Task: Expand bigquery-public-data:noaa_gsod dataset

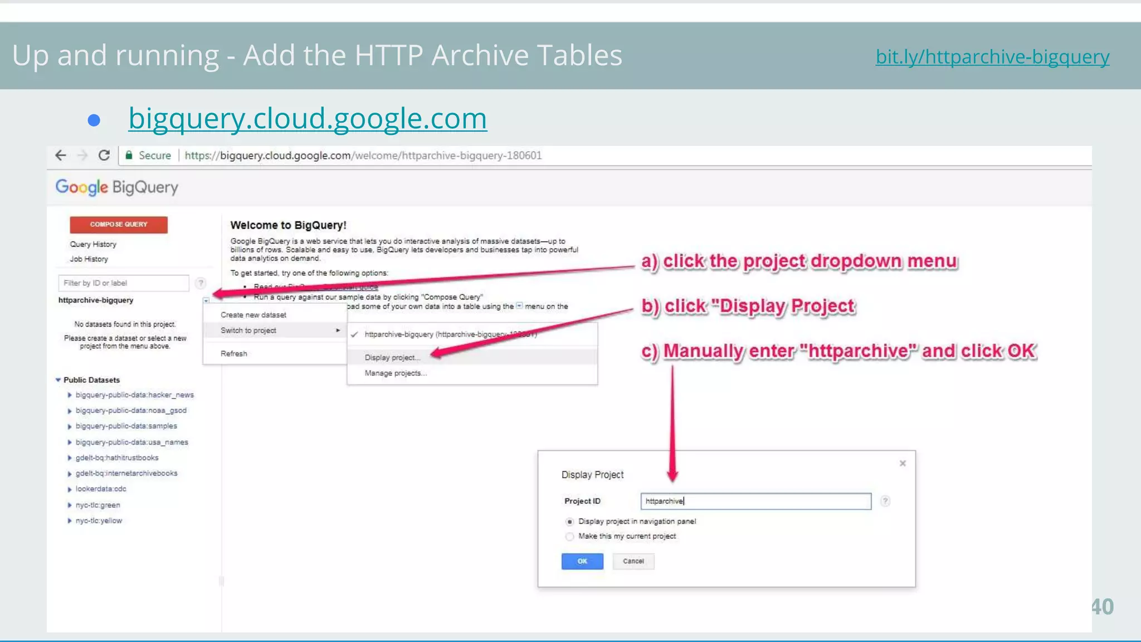Action: (x=70, y=411)
